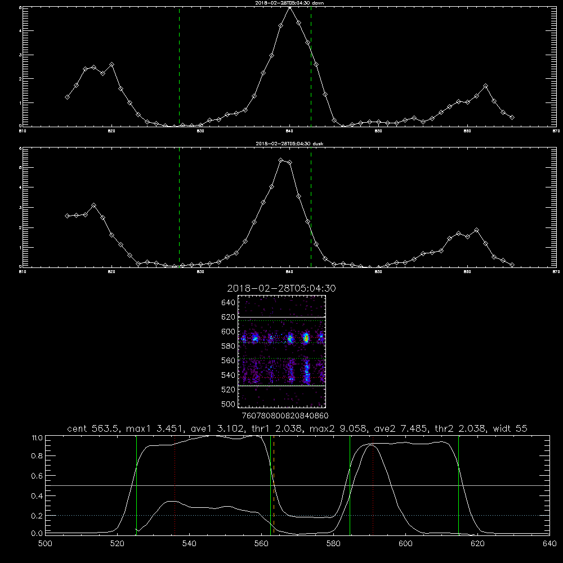Click x-axis label '500' of bottom plot
The height and width of the screenshot is (563, 563).
click(x=45, y=544)
